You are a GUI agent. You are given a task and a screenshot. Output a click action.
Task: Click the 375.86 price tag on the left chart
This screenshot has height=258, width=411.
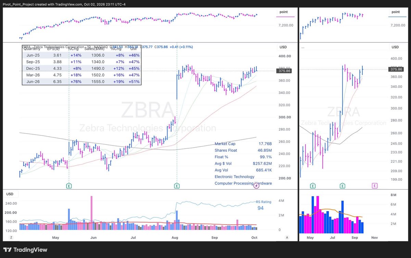(x=285, y=71)
